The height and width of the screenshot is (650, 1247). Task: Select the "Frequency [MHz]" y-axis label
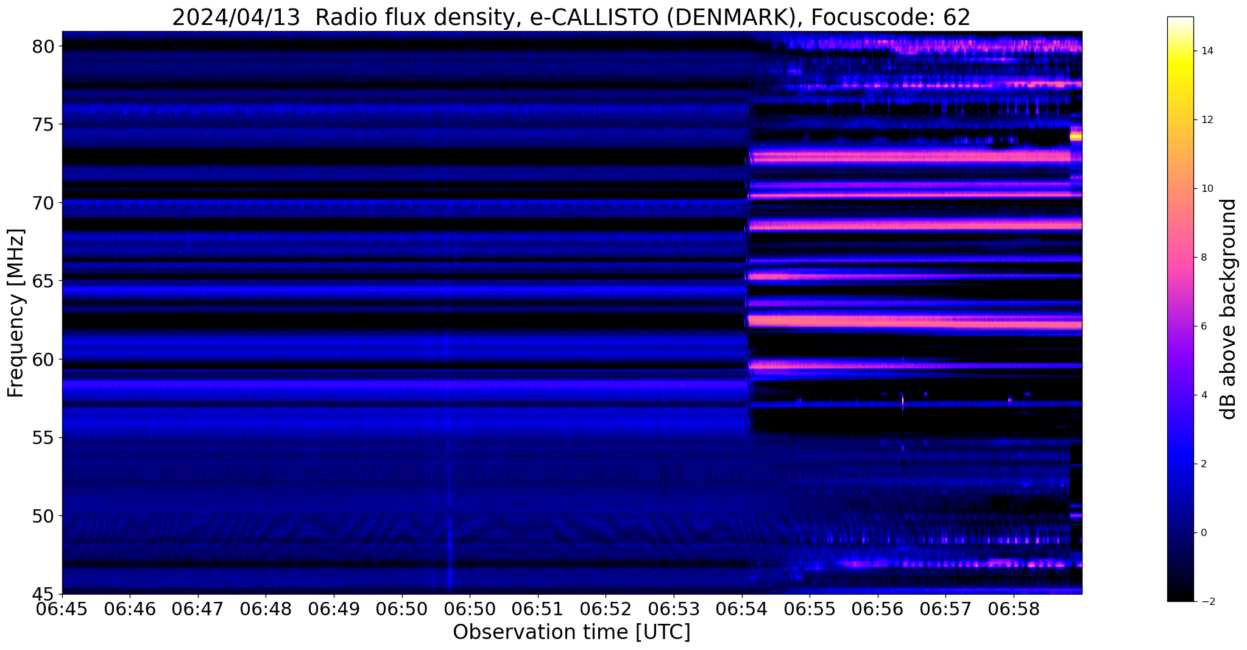(x=16, y=313)
